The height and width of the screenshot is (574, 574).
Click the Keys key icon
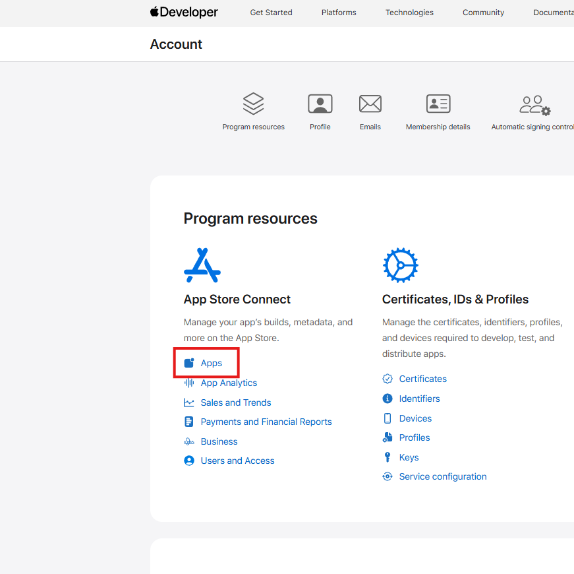pyautogui.click(x=387, y=457)
